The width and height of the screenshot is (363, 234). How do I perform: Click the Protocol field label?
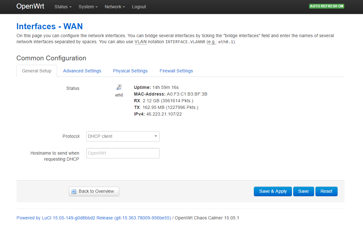71,136
